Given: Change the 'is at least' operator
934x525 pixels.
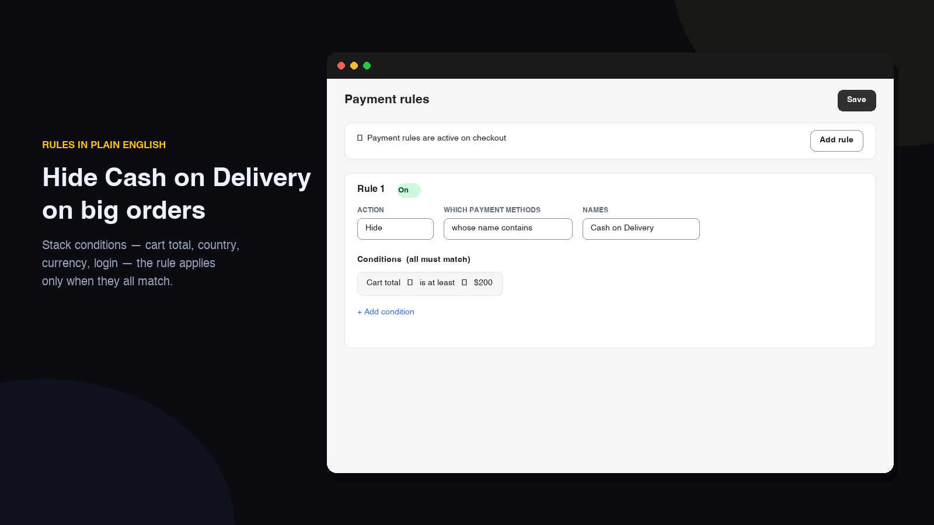Looking at the screenshot, I should point(437,283).
